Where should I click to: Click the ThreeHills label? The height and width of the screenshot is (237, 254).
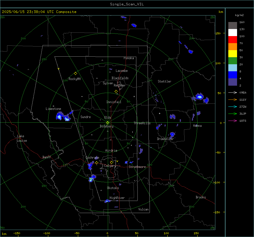point(142,123)
